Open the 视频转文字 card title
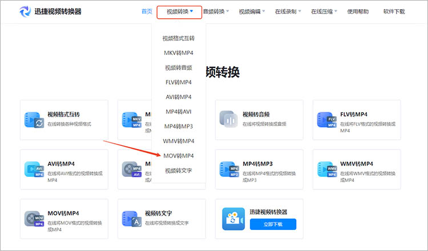428x251 pixels. tap(159, 213)
